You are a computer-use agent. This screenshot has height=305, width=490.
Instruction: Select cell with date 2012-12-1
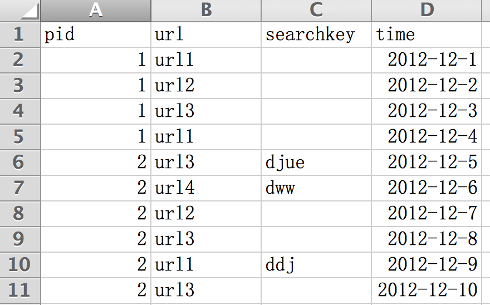pos(427,60)
